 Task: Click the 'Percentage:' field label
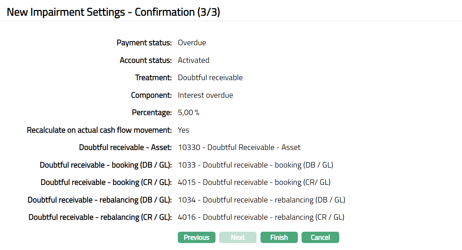(x=152, y=113)
